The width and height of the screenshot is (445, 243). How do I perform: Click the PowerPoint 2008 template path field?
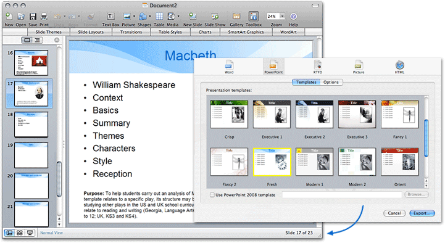(342, 194)
